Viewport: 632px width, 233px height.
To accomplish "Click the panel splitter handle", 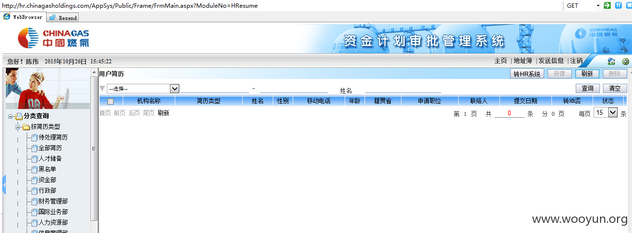I will tap(94, 149).
